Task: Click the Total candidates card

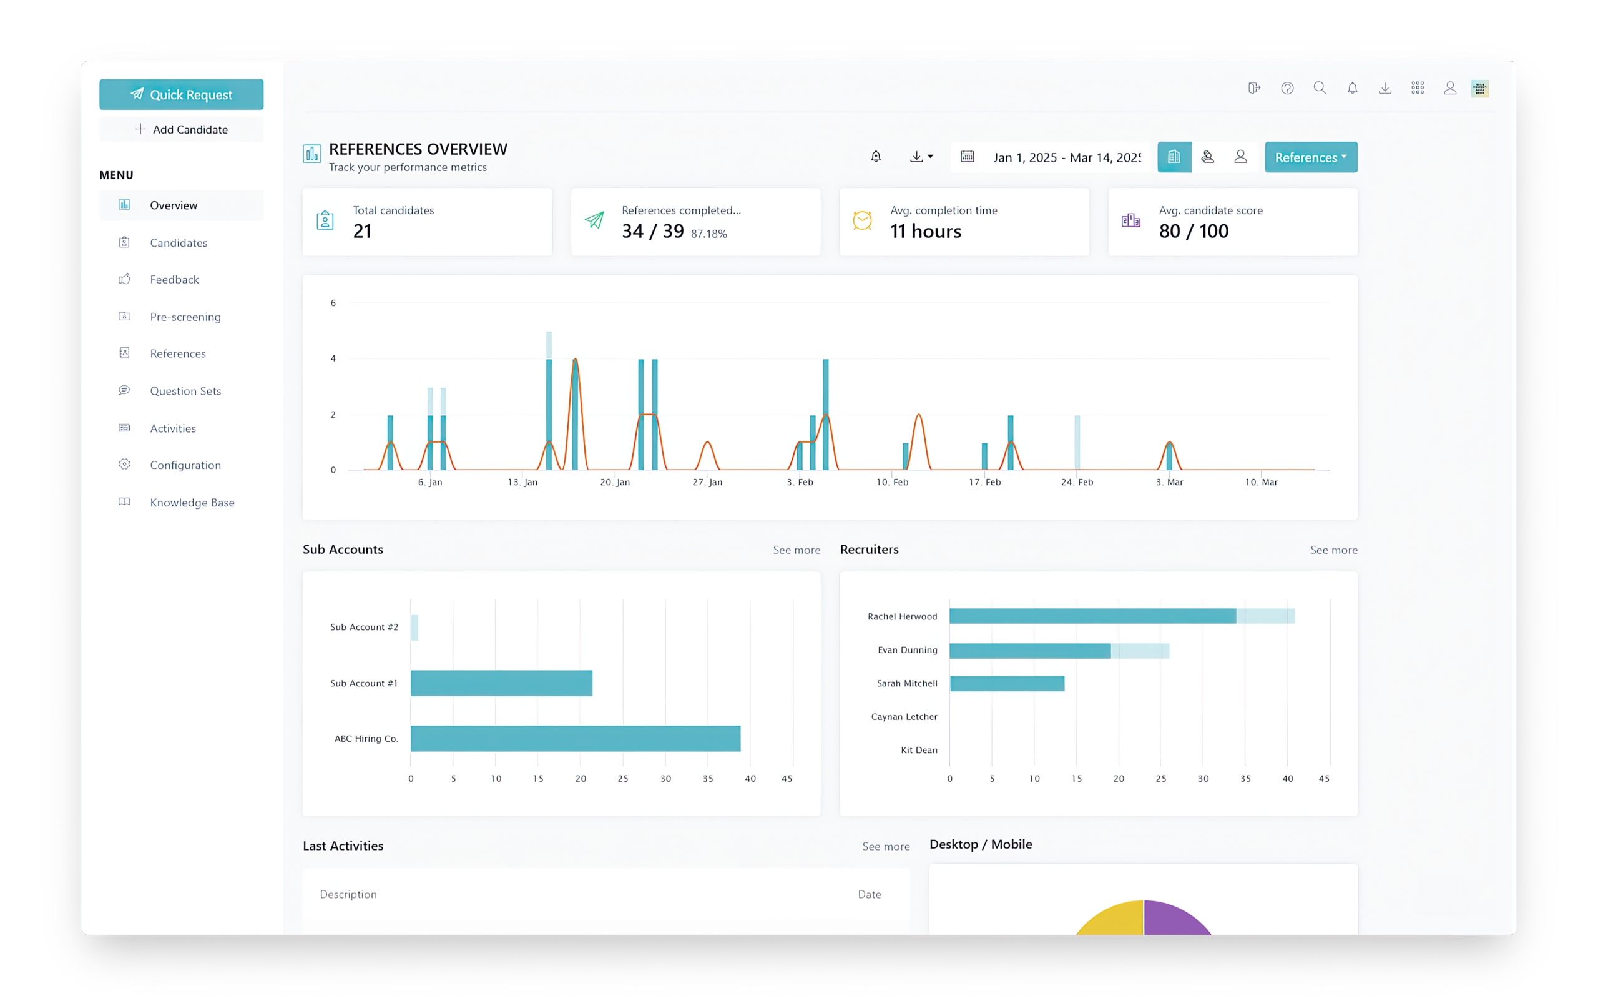Action: [x=428, y=222]
